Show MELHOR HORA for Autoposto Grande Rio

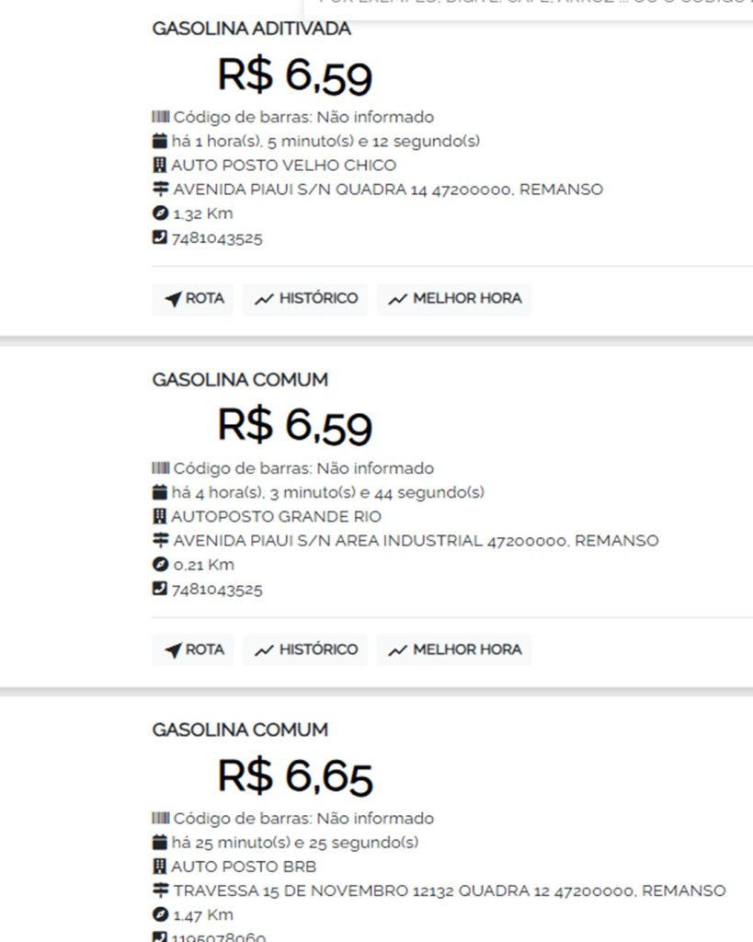(453, 649)
